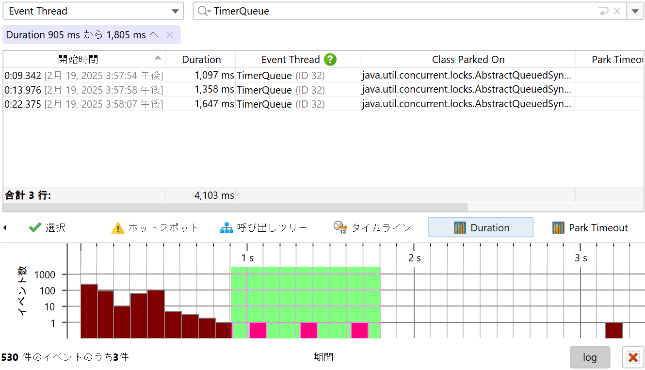Screen dimensions: 645x370
Task: Toggle sort arrow on 開始時間 column
Action: [158, 58]
